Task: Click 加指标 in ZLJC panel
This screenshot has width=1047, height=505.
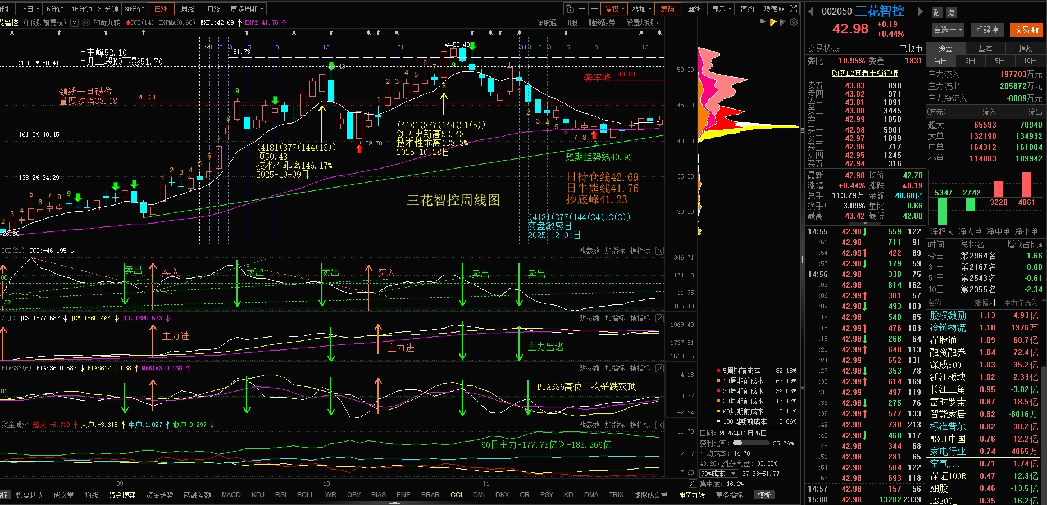Action: 614,318
